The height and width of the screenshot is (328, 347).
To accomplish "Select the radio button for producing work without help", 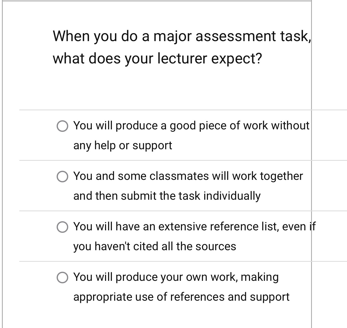I will point(62,126).
